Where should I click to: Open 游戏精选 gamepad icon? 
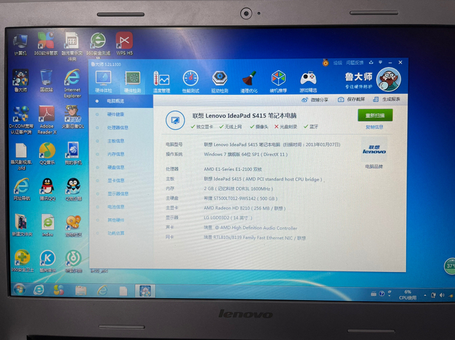pyautogui.click(x=308, y=82)
